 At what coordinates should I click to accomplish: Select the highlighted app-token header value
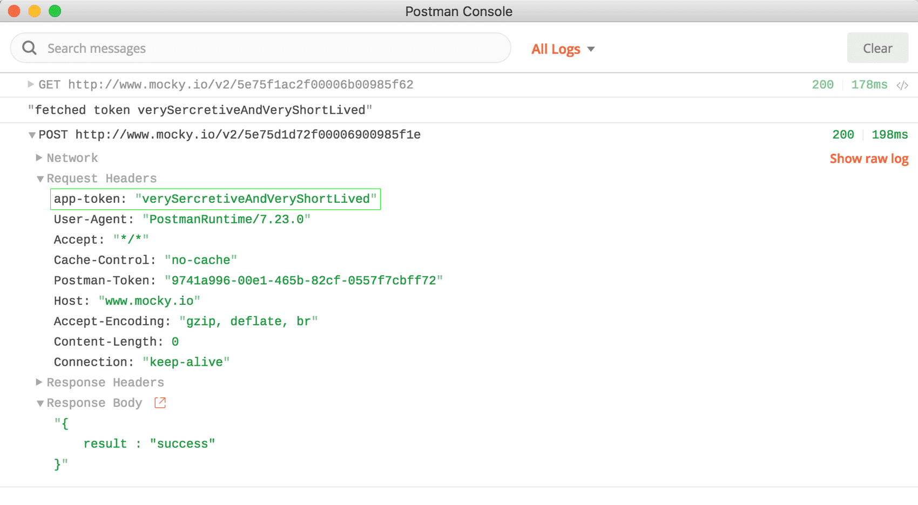pos(258,199)
